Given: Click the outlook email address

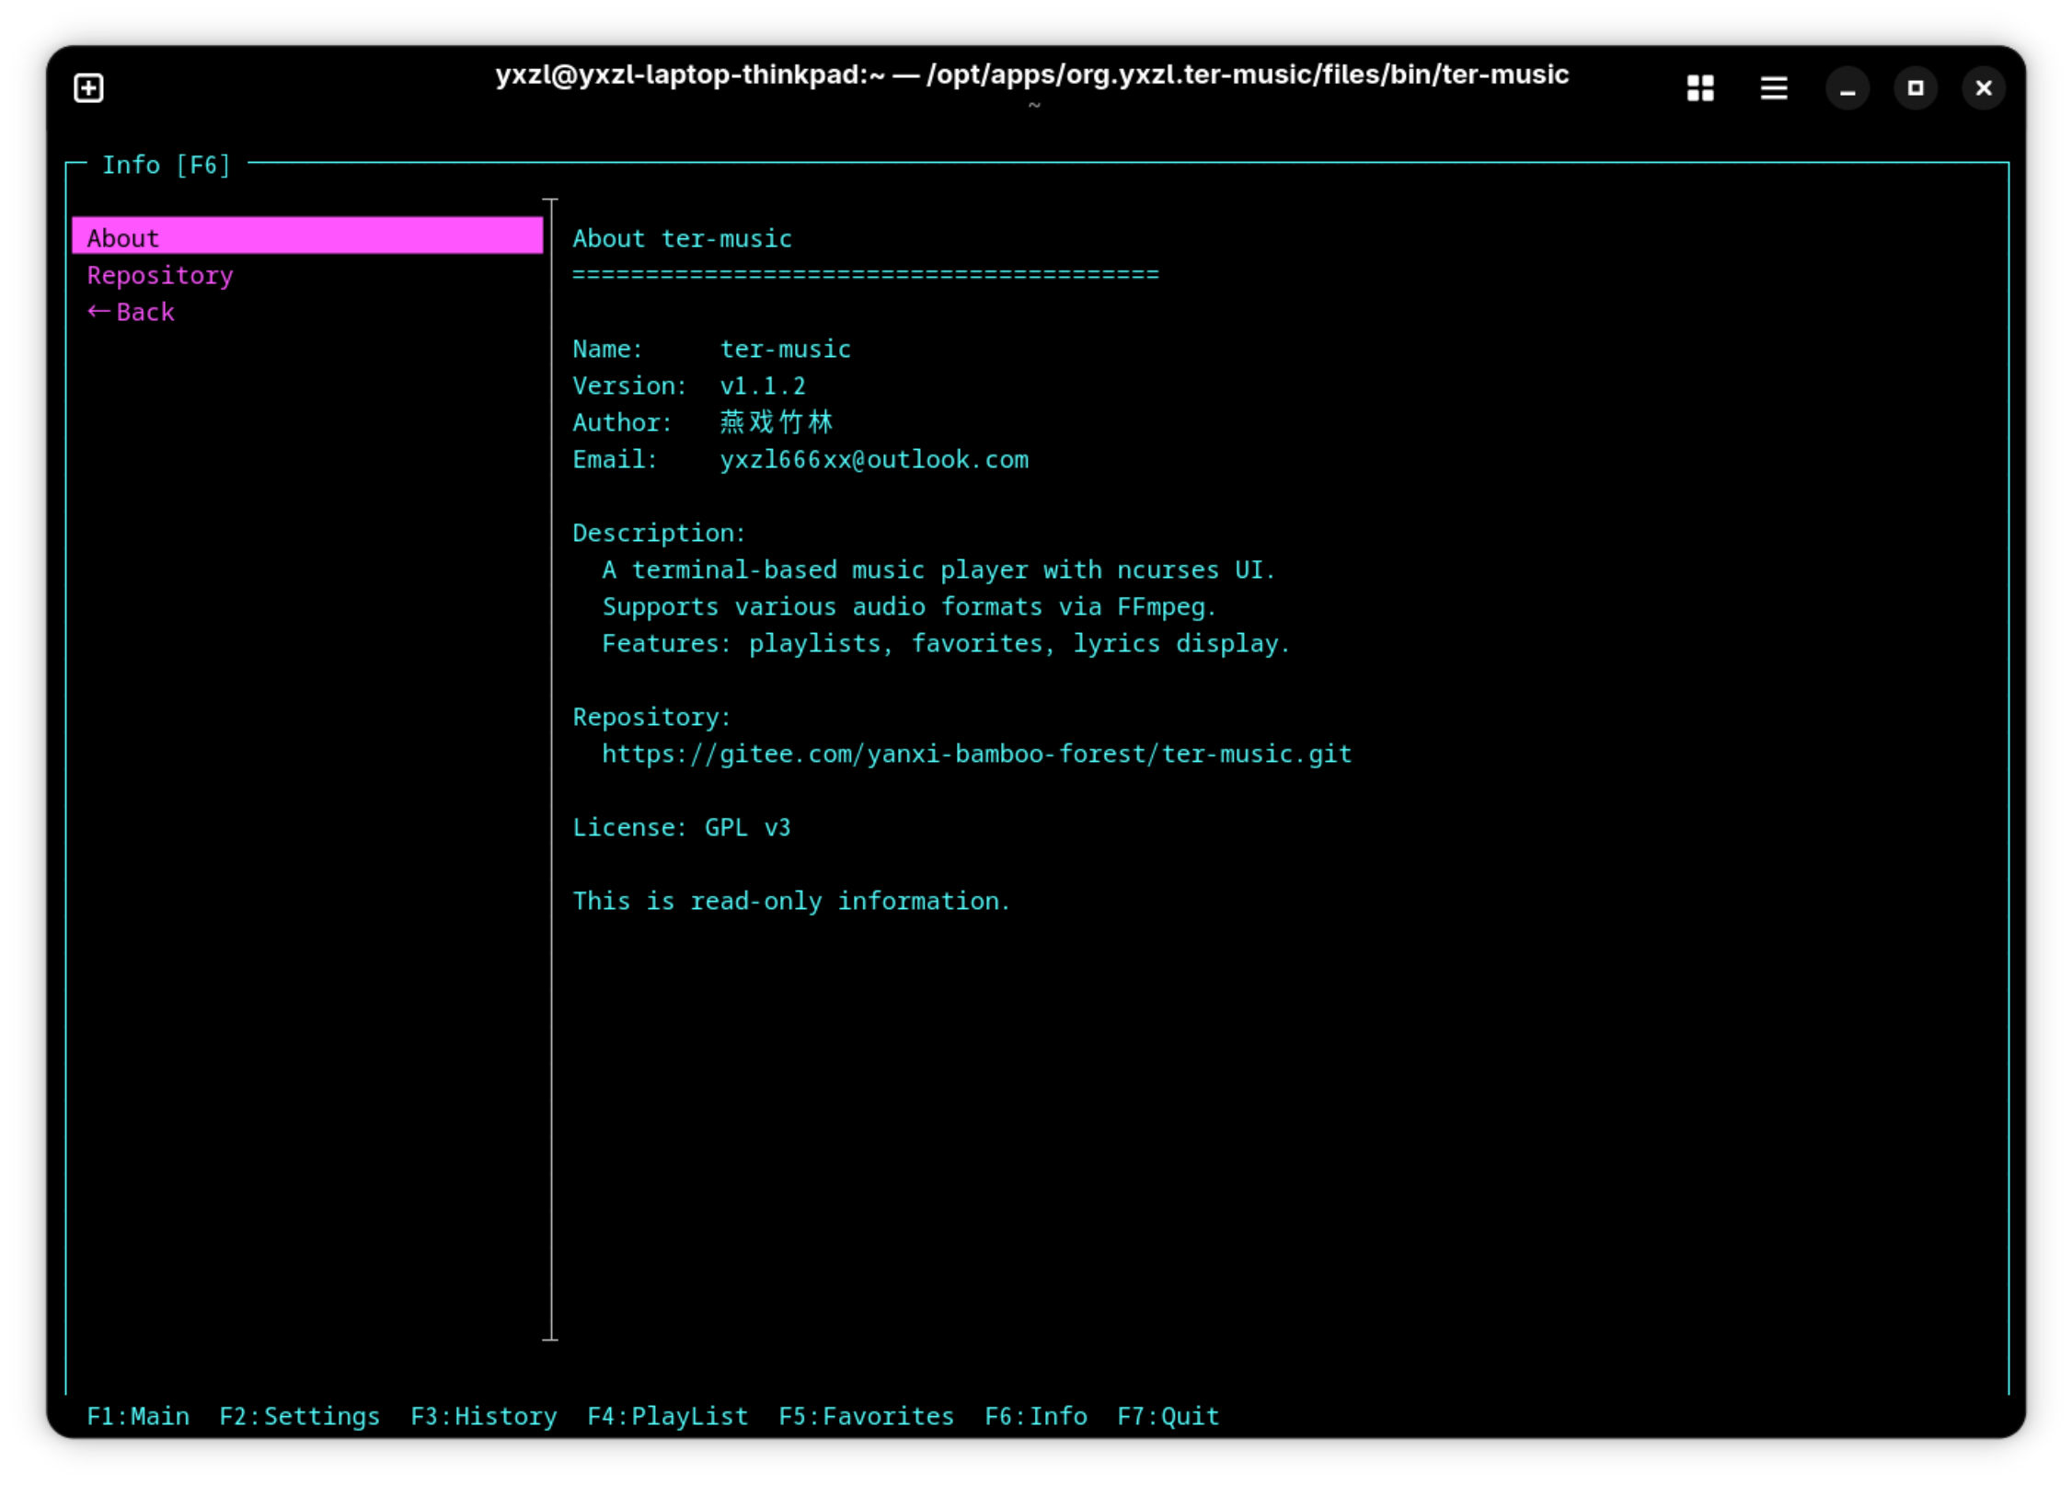Looking at the screenshot, I should click(x=873, y=459).
